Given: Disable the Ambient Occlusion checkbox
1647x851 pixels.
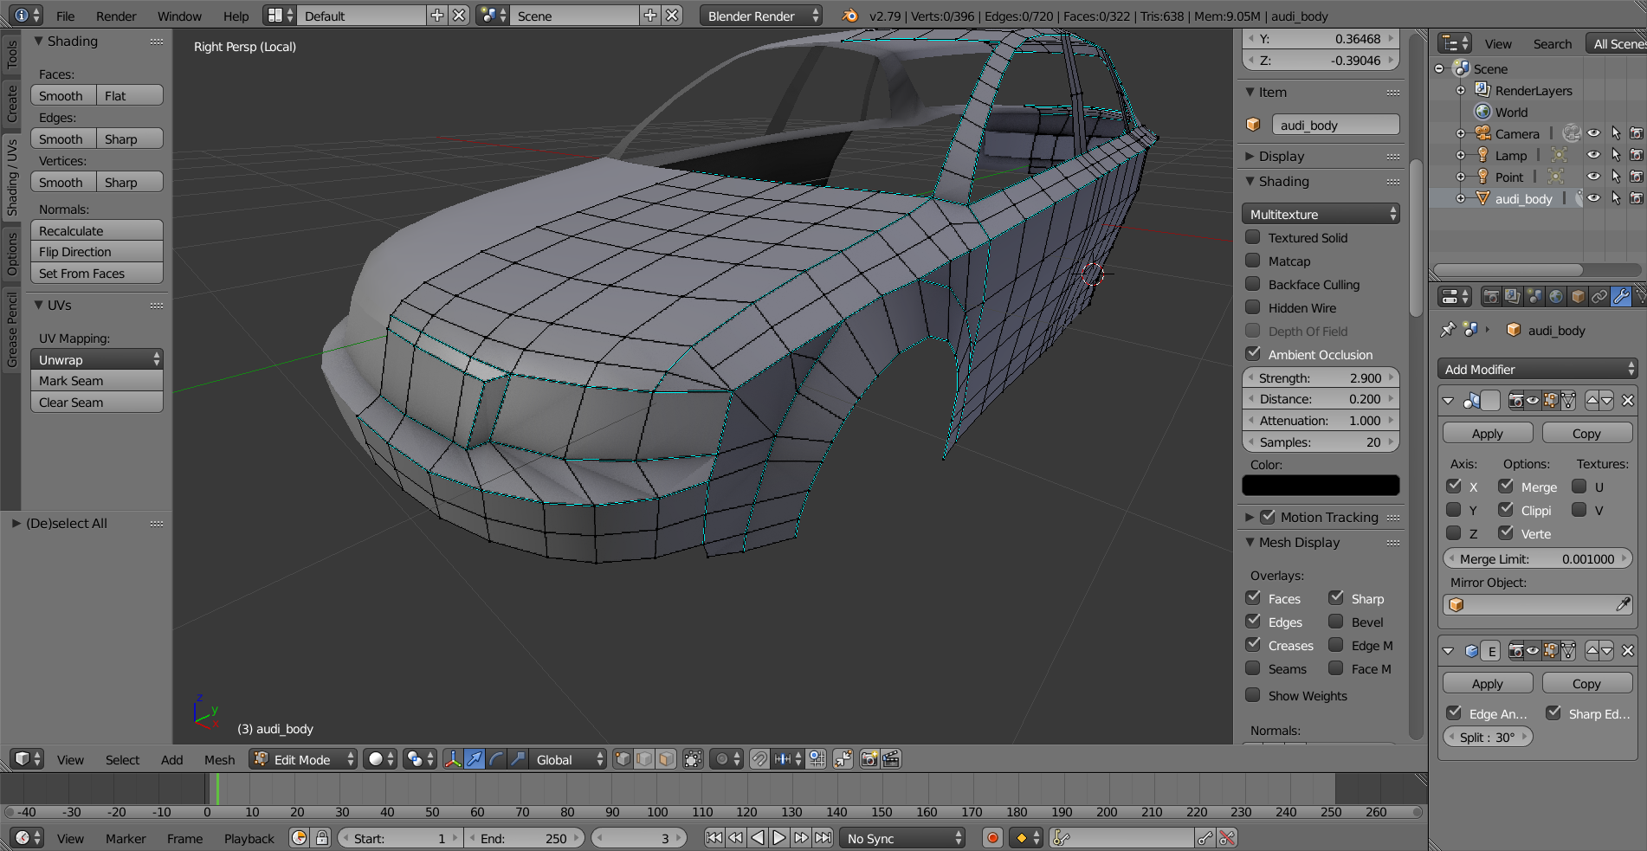Looking at the screenshot, I should point(1253,354).
